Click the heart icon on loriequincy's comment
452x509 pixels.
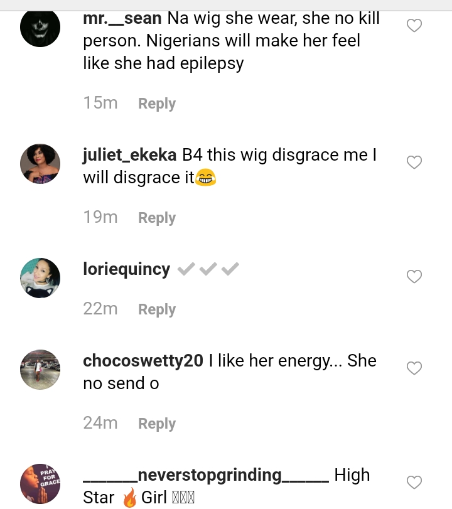tap(414, 276)
